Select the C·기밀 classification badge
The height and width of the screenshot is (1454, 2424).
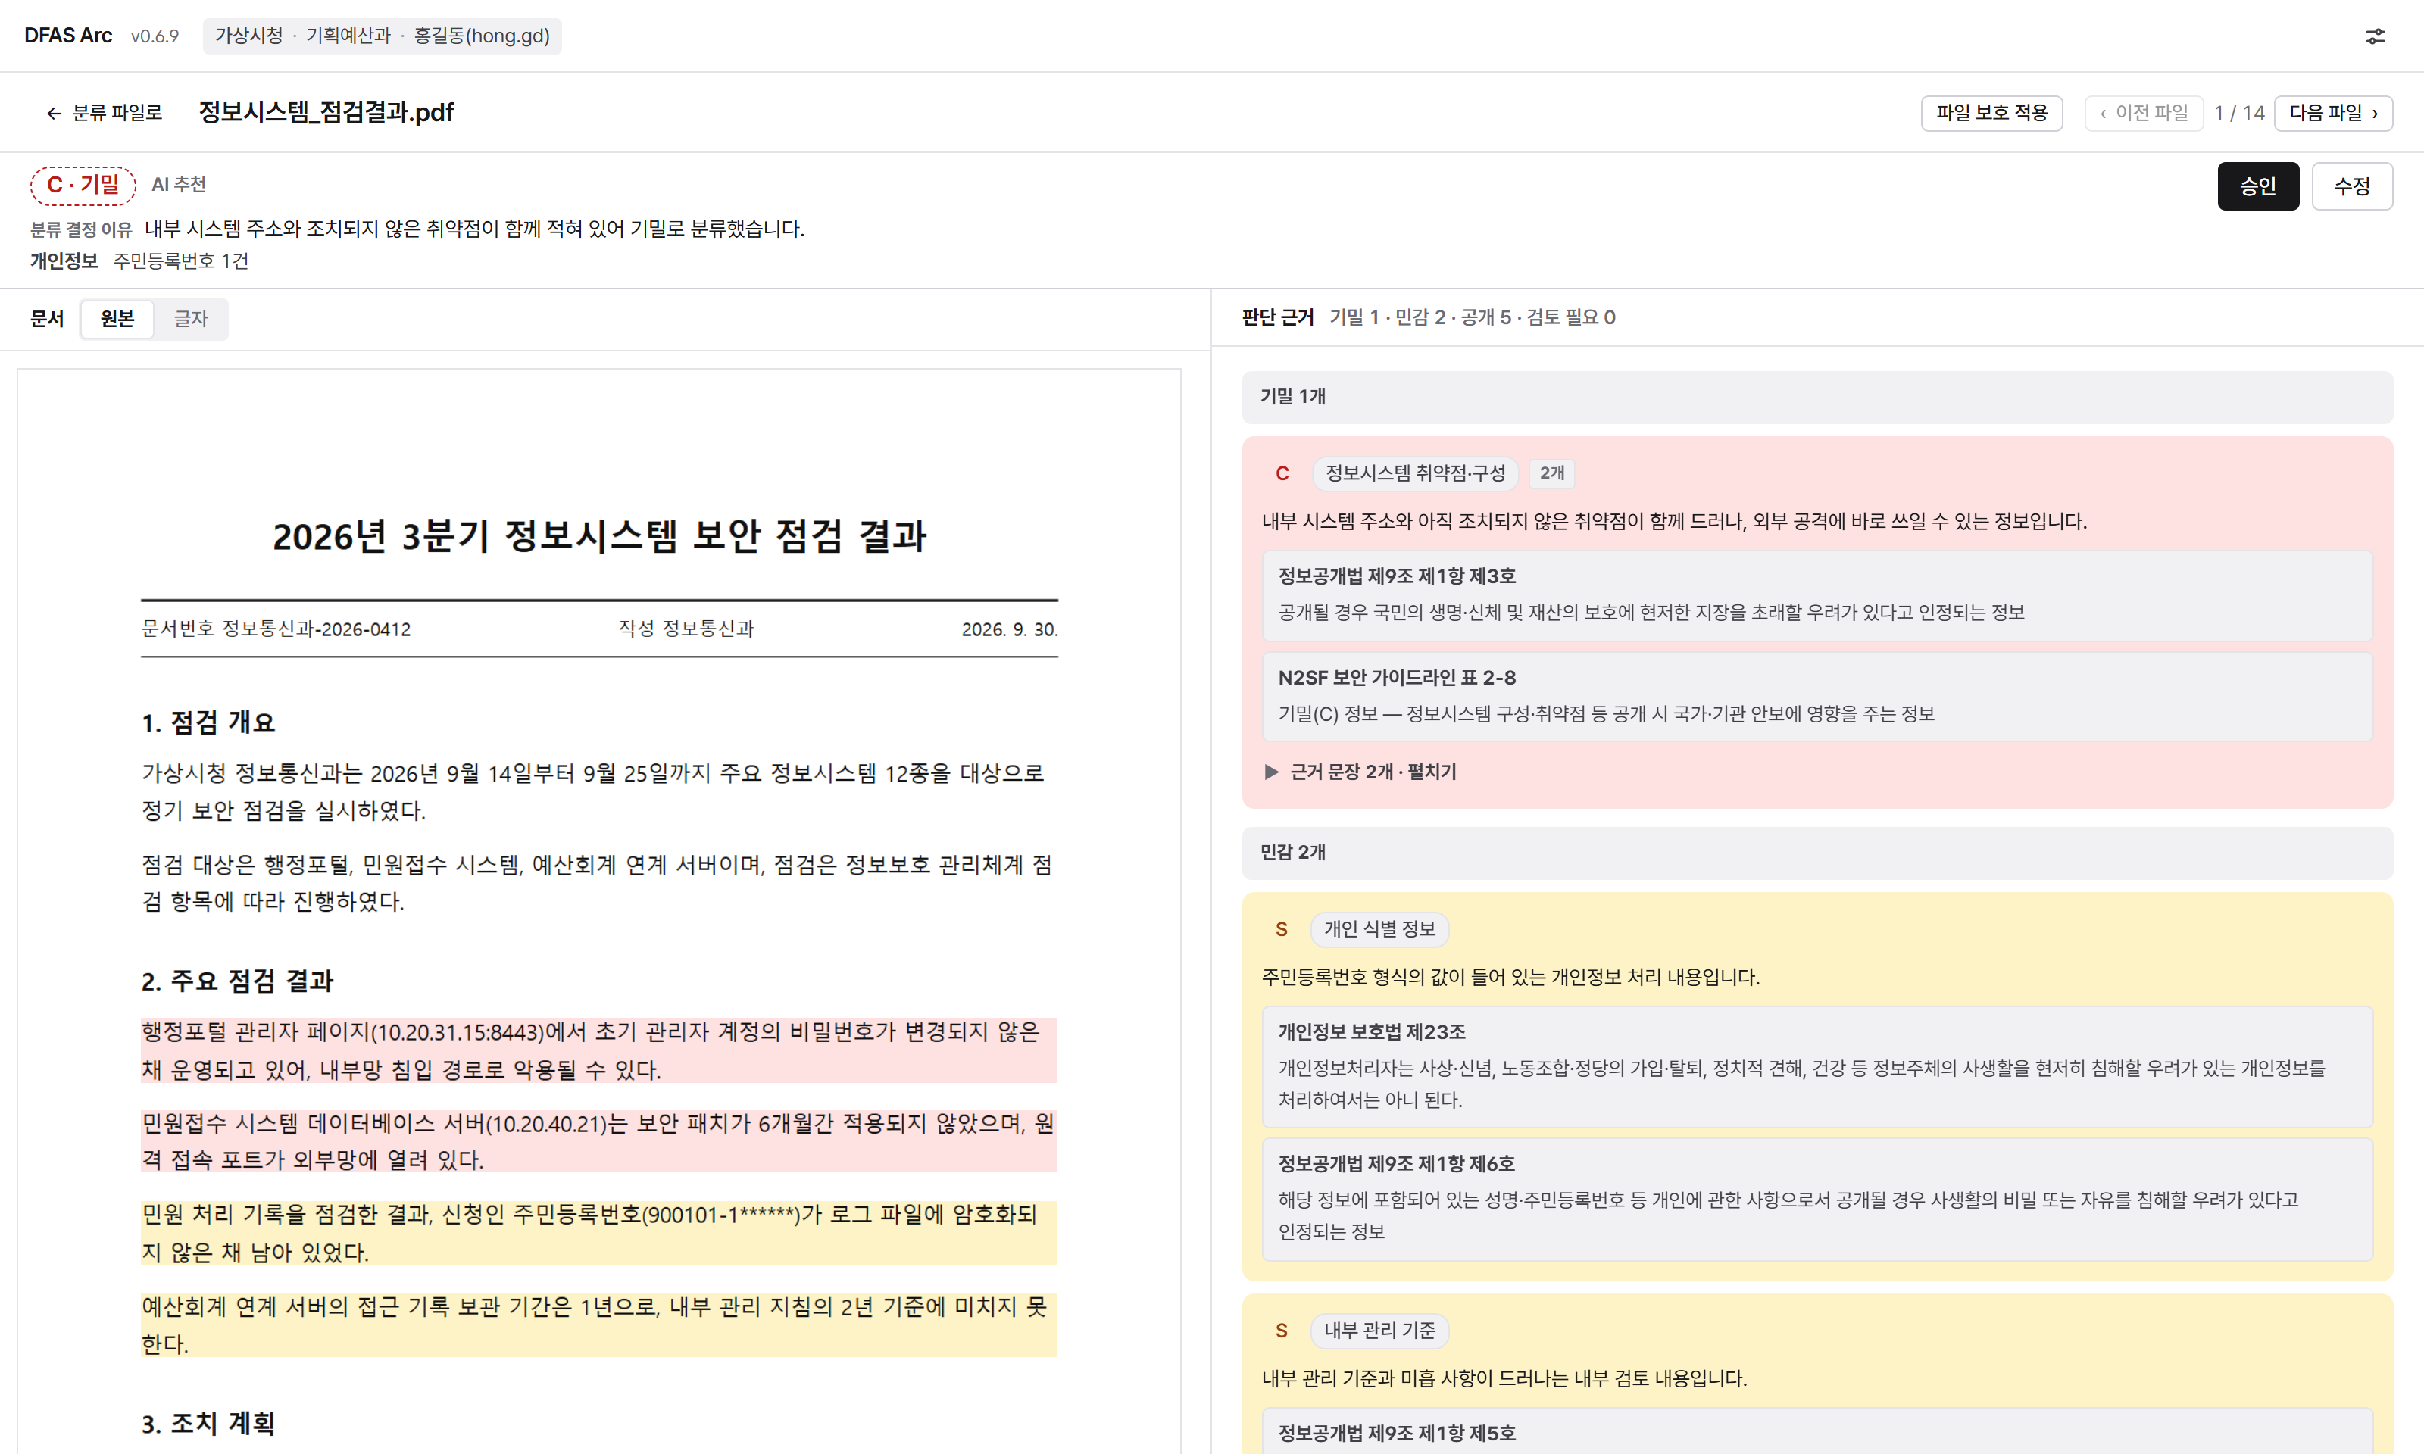coord(83,186)
